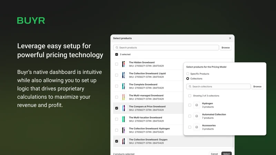Check The Hidden Snowboard checkbox
This screenshot has height=155, width=276.
point(117,64)
